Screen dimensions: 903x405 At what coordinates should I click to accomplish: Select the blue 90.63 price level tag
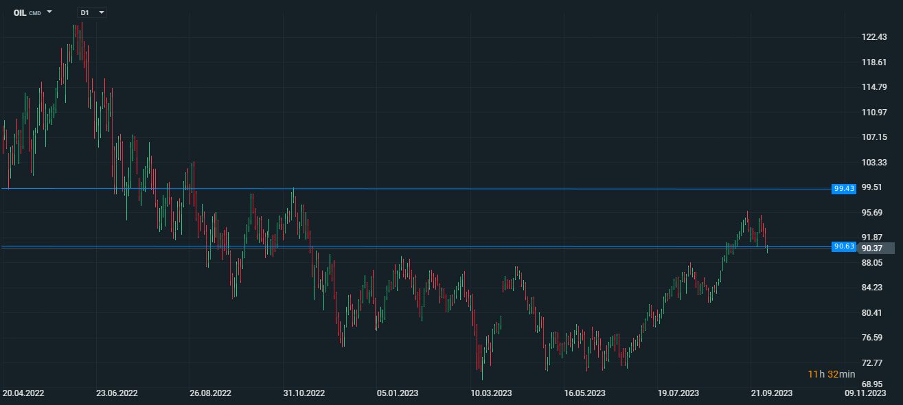(x=844, y=246)
